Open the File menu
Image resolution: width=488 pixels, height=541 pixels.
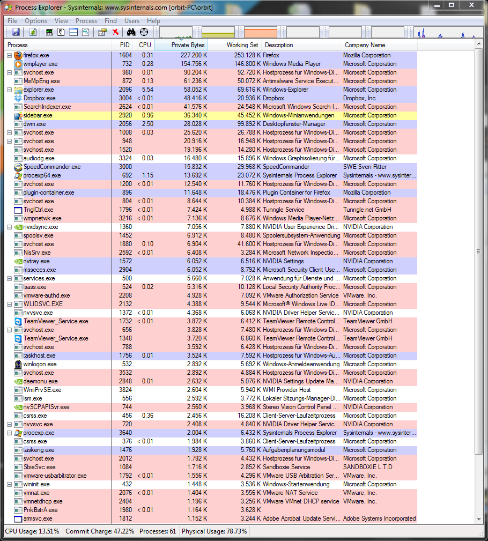12,21
